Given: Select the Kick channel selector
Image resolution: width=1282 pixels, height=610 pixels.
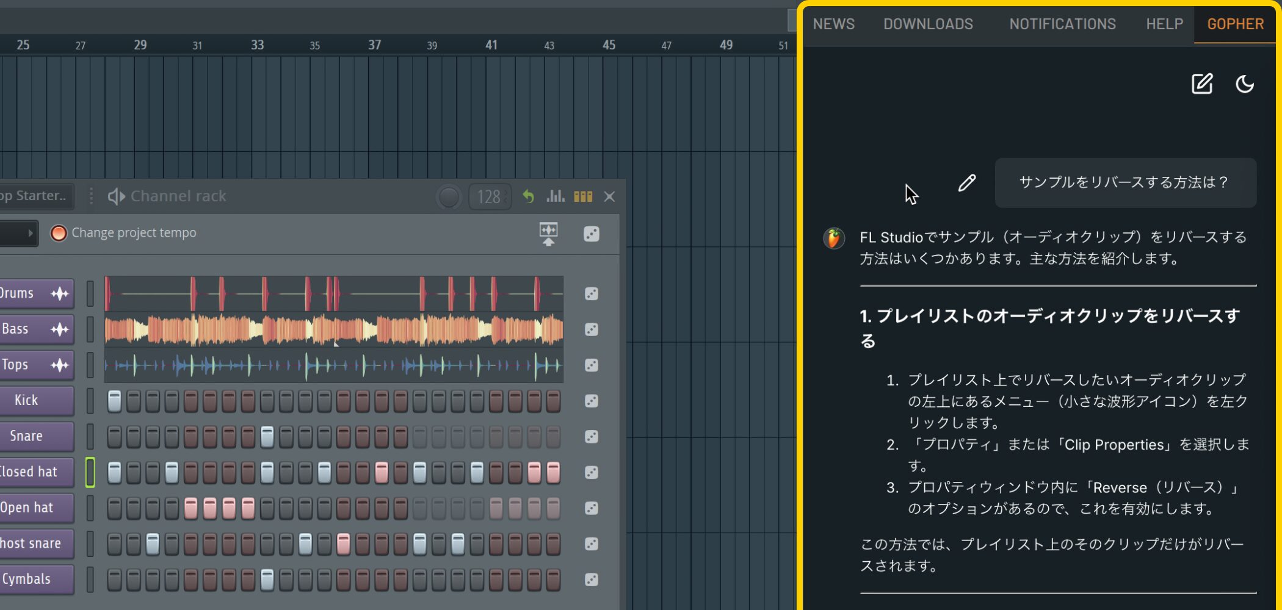Looking at the screenshot, I should [90, 401].
